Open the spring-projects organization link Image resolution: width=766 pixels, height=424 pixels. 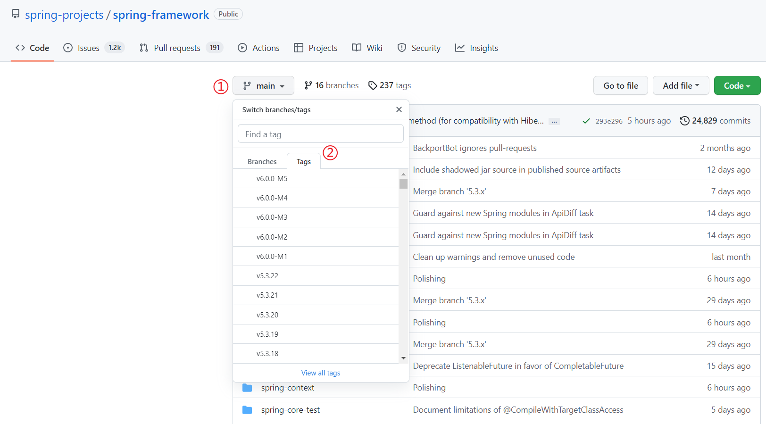pos(64,15)
